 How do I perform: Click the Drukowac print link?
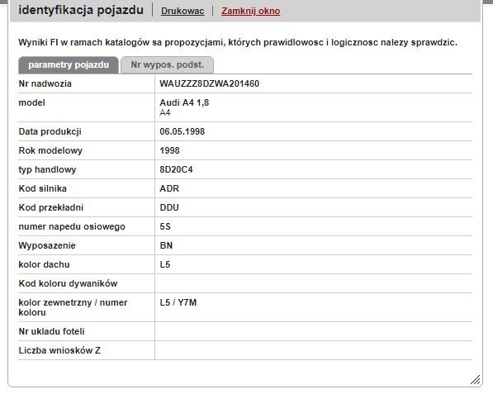pyautogui.click(x=183, y=11)
